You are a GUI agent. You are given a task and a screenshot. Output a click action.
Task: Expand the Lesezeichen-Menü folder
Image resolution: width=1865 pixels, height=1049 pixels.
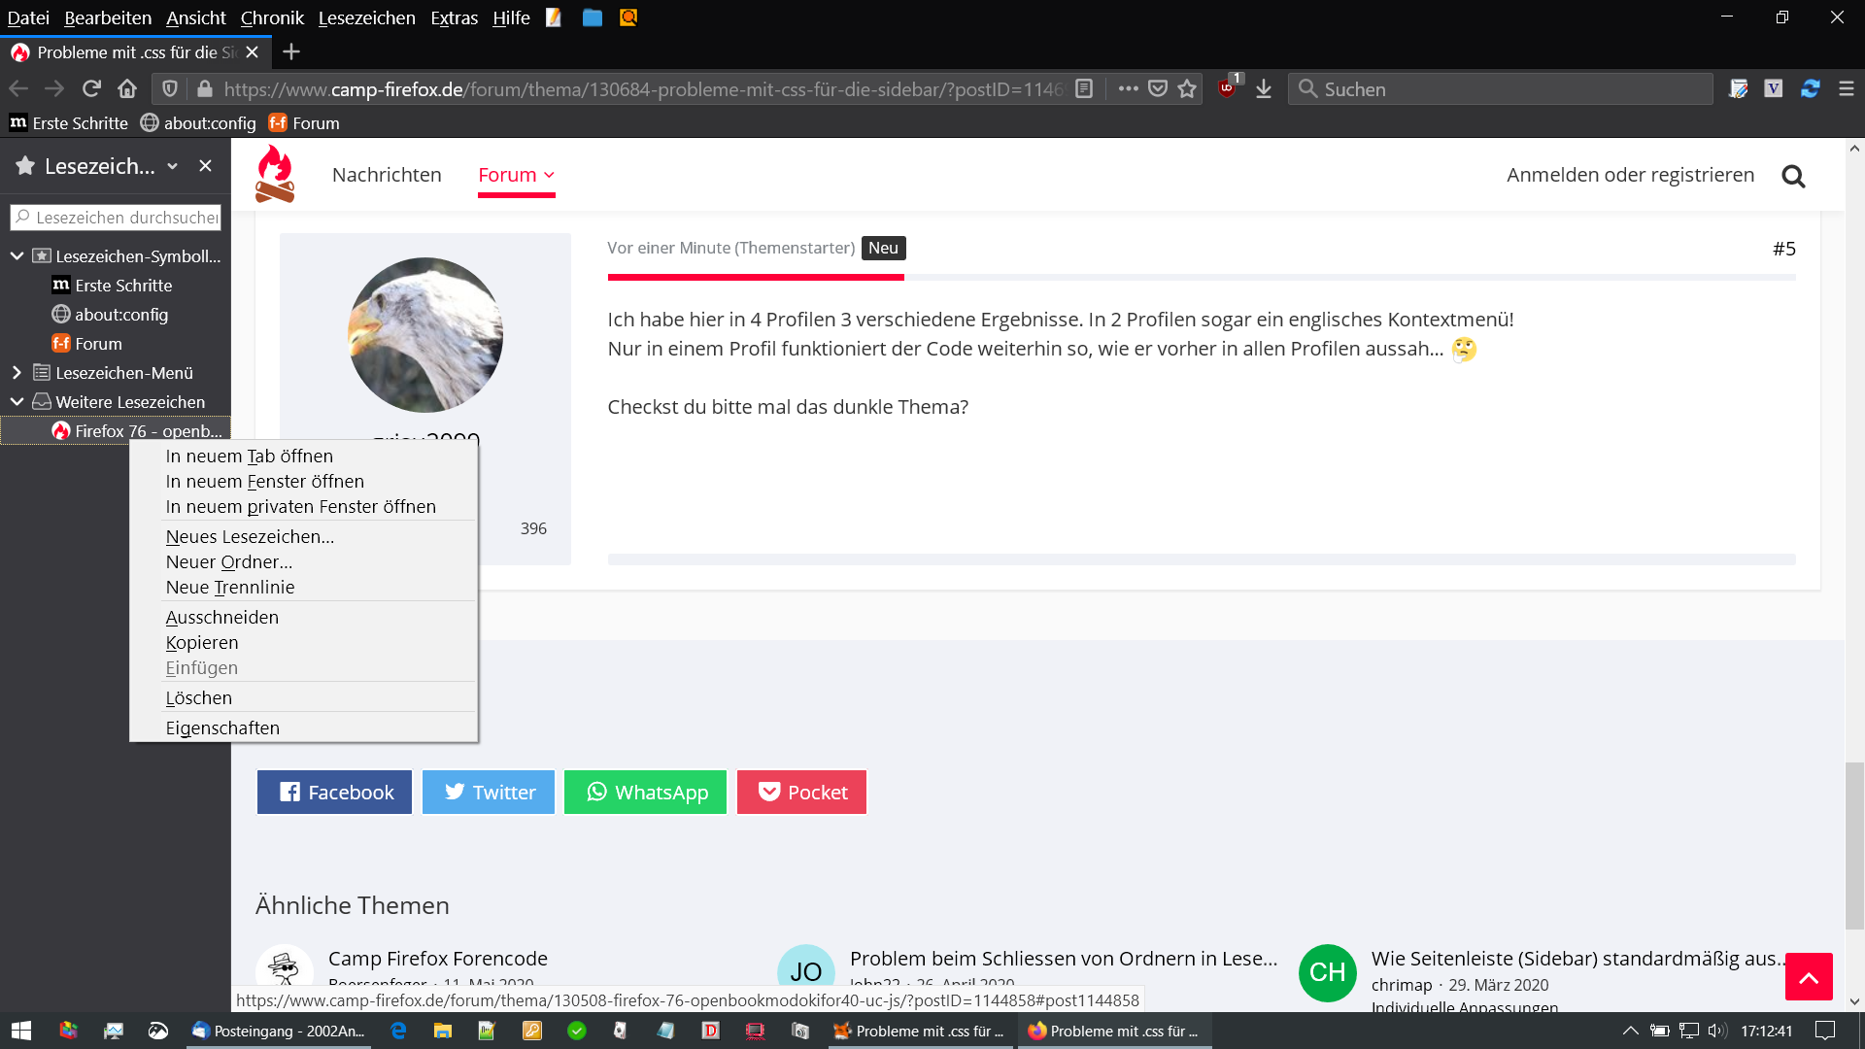click(x=17, y=373)
